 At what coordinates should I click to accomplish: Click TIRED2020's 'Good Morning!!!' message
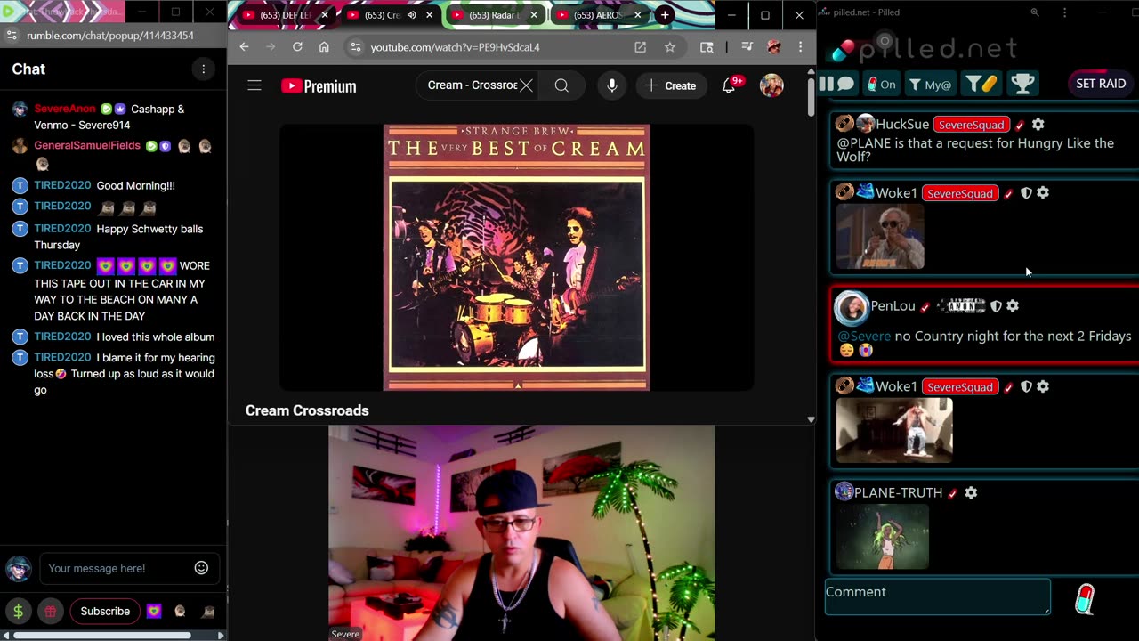[x=135, y=186]
